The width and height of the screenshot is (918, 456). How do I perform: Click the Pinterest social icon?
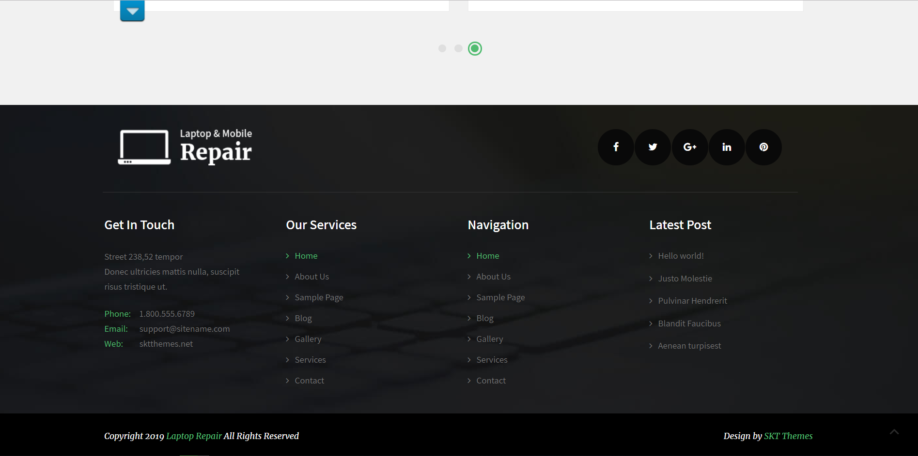[x=763, y=147]
